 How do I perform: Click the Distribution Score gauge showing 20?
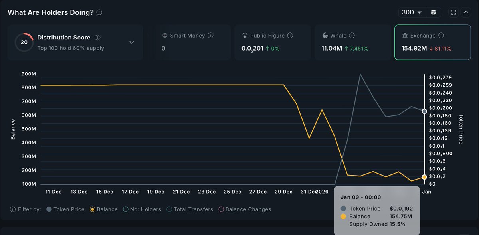(24, 42)
